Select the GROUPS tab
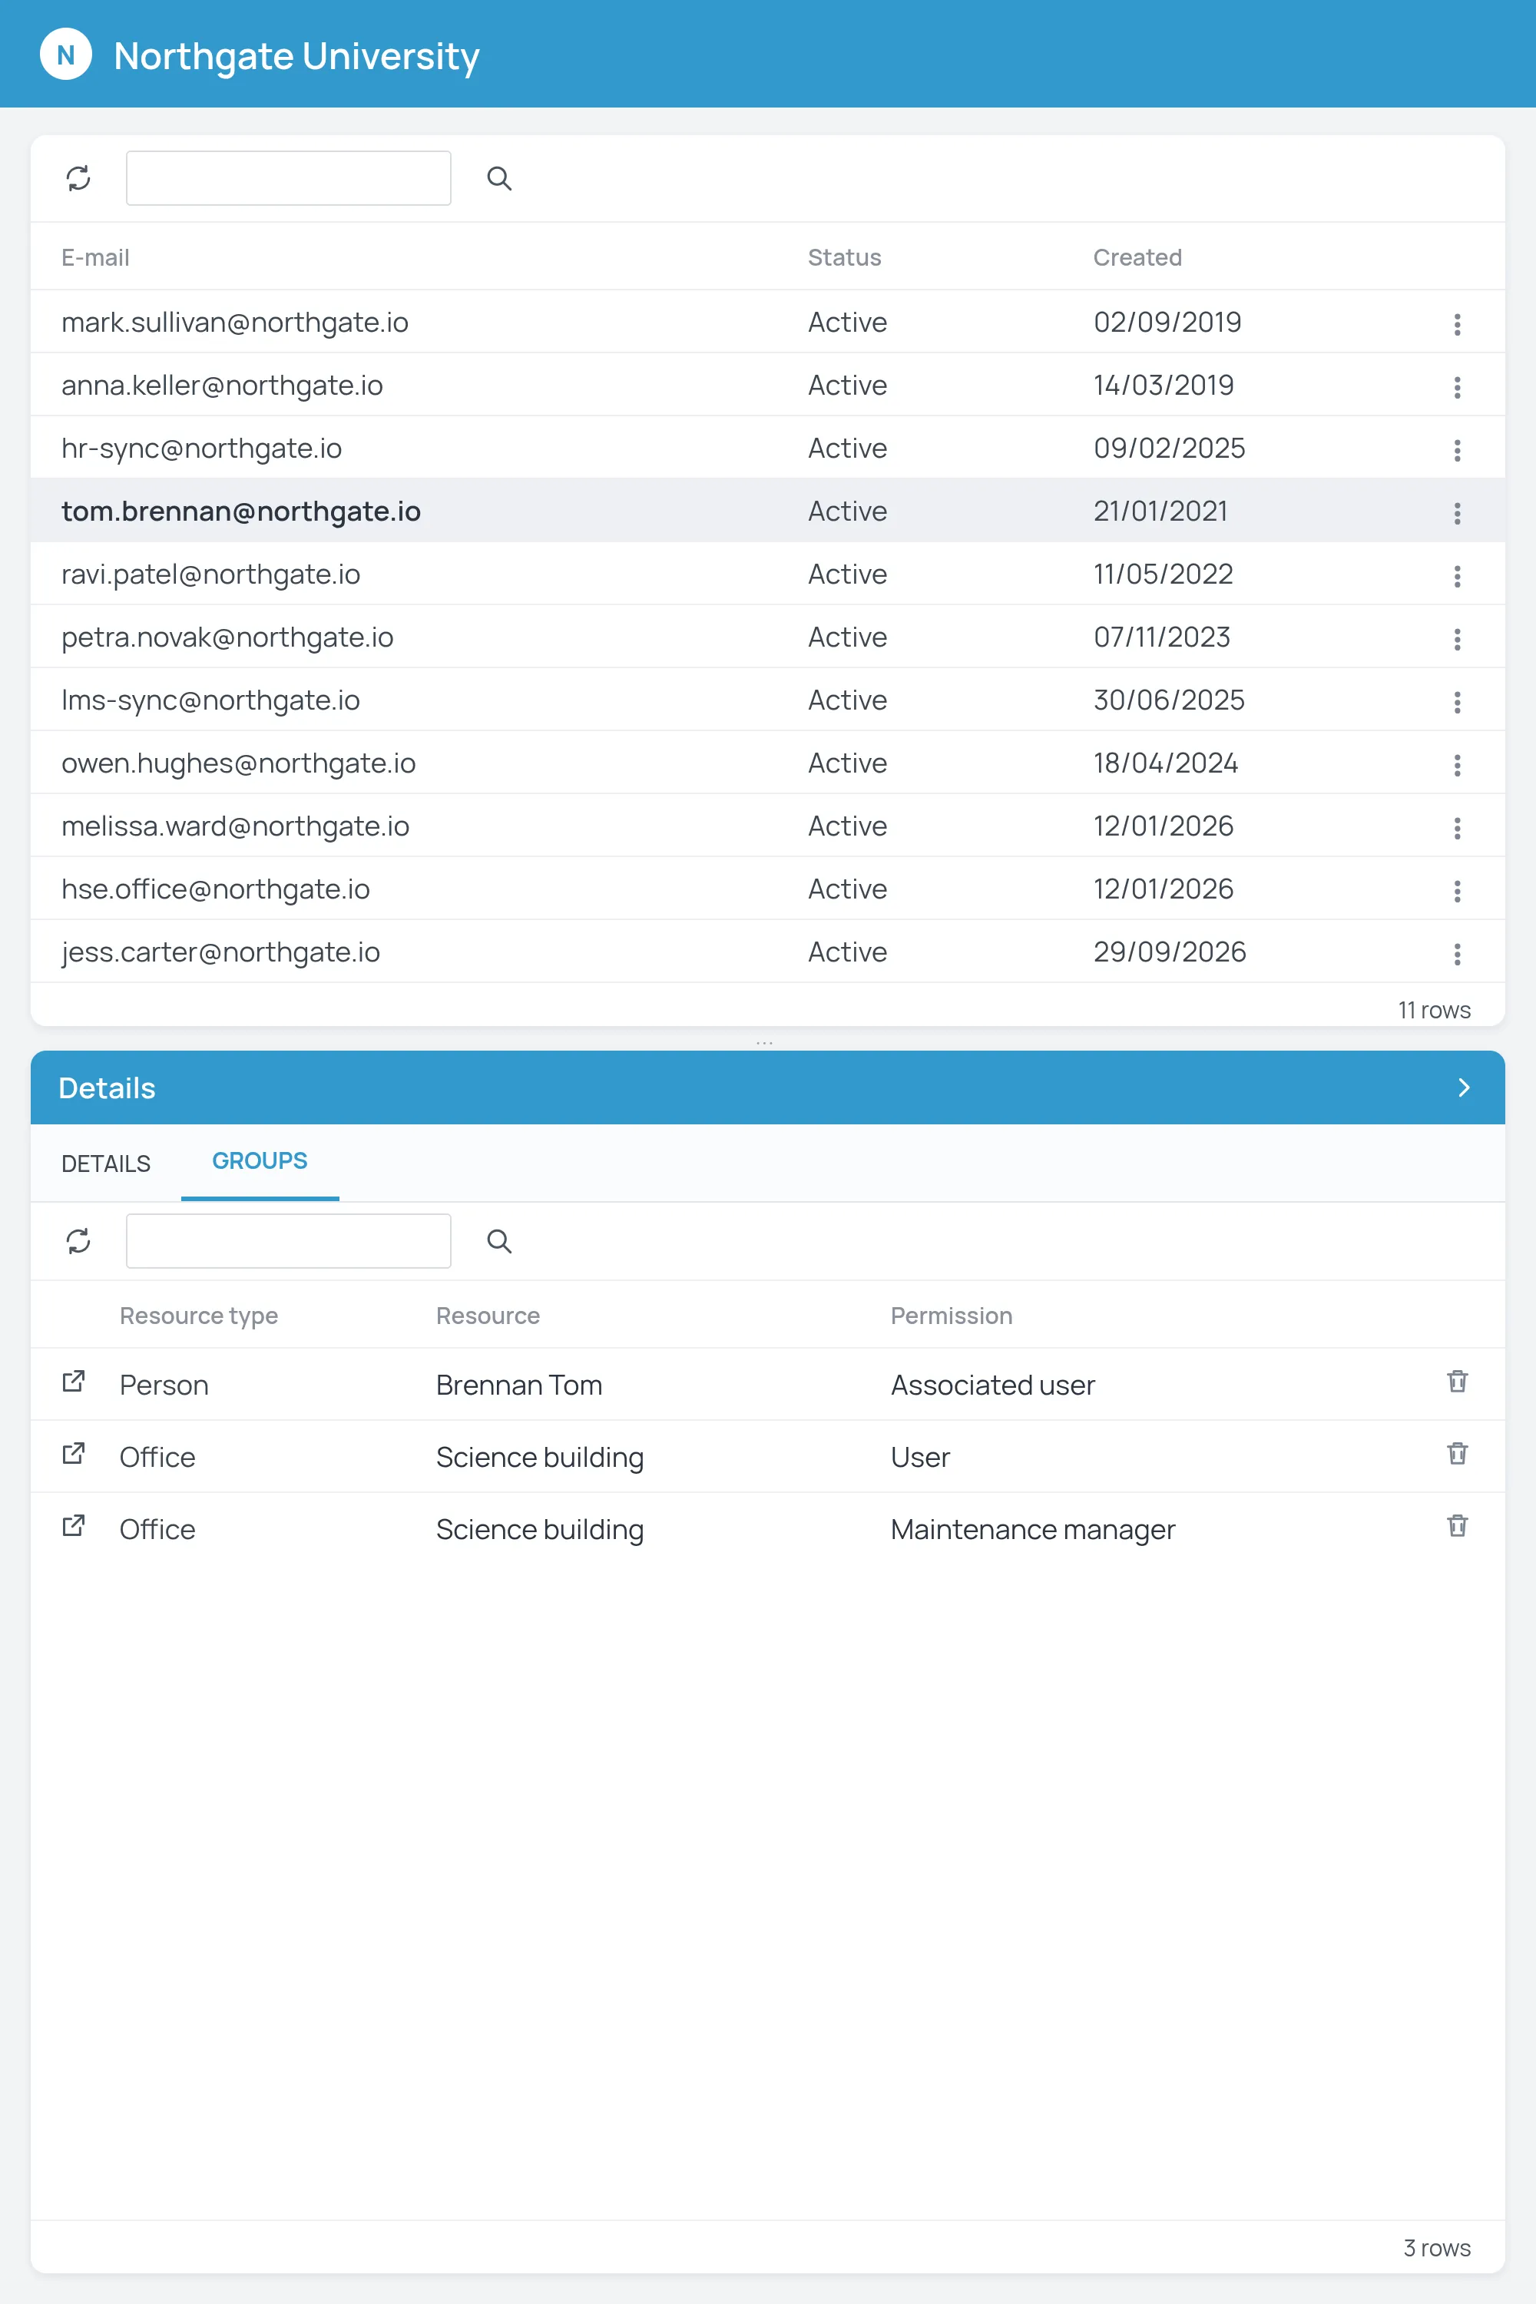The width and height of the screenshot is (1536, 2304). pos(260,1162)
